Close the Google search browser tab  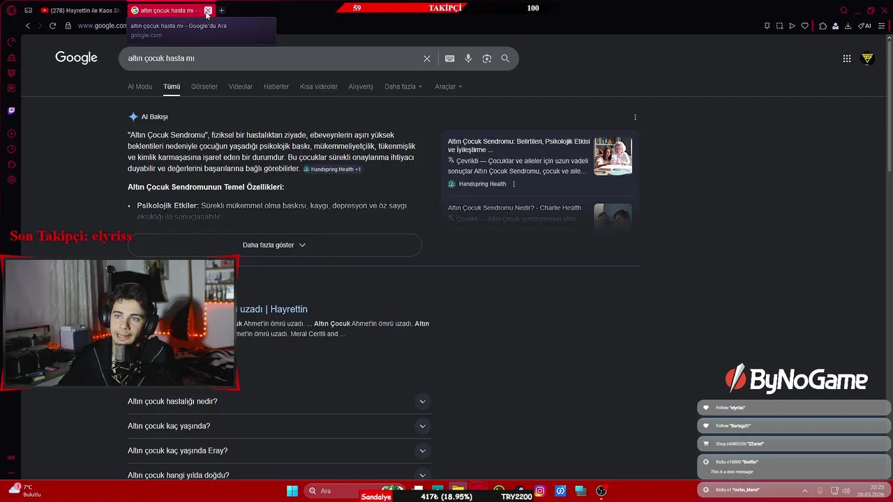click(207, 10)
